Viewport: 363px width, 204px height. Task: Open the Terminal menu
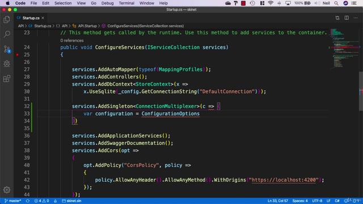point(126,3)
